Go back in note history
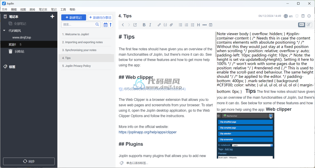This screenshot has width=315, height=168. click(123, 25)
